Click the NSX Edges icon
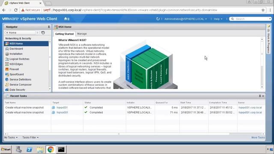 [x=7, y=64]
